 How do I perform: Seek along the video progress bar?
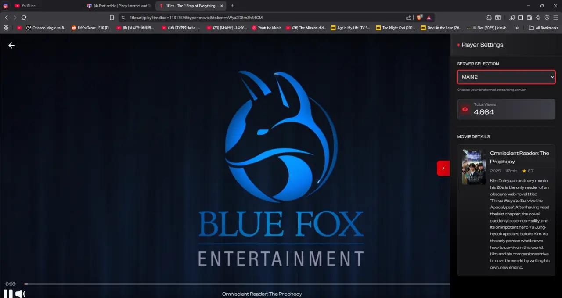click(237, 284)
